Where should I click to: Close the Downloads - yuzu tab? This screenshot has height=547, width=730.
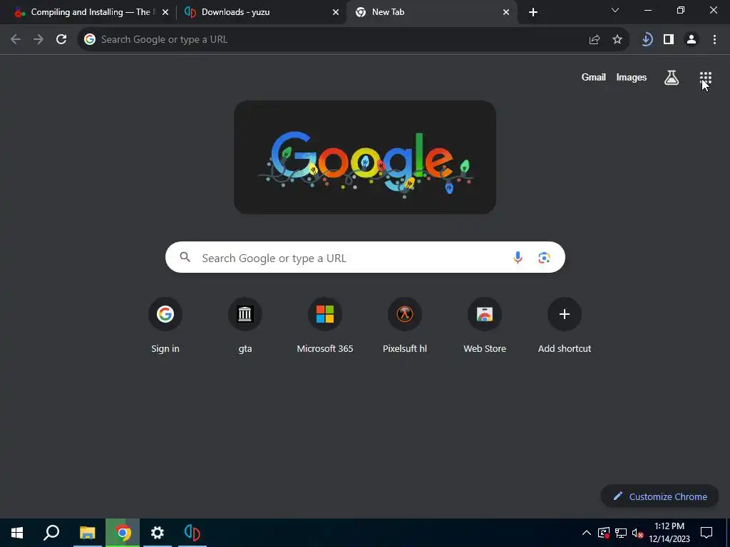[x=336, y=12]
